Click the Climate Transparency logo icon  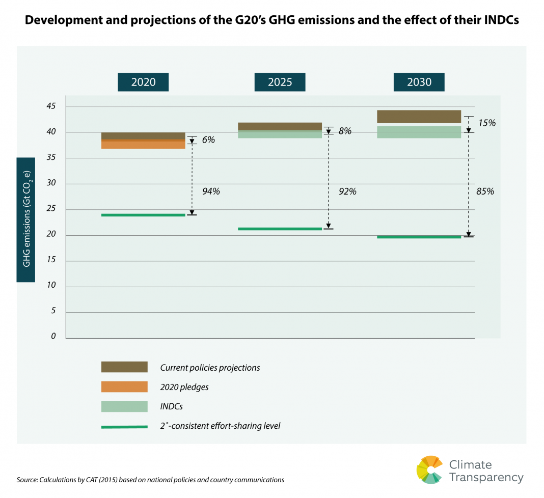coord(429,469)
